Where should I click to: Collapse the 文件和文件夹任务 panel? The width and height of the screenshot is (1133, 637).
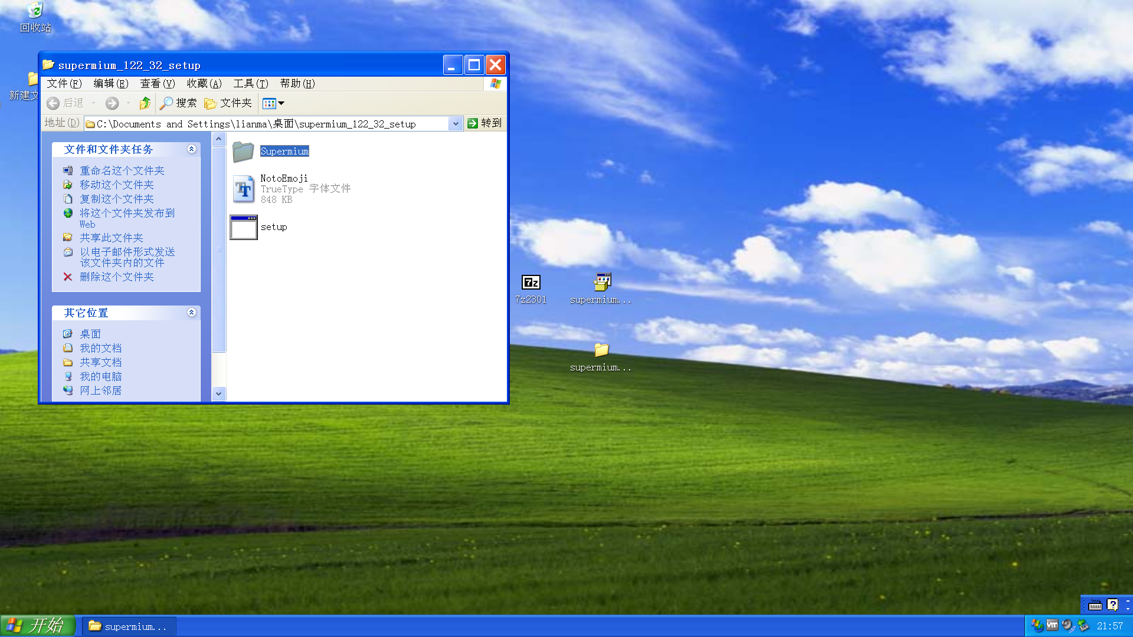(191, 149)
